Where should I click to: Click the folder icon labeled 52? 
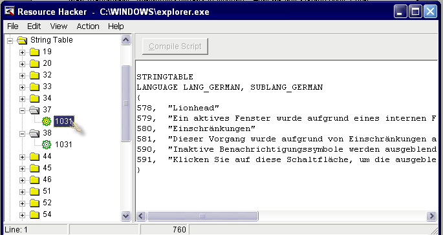pos(34,203)
